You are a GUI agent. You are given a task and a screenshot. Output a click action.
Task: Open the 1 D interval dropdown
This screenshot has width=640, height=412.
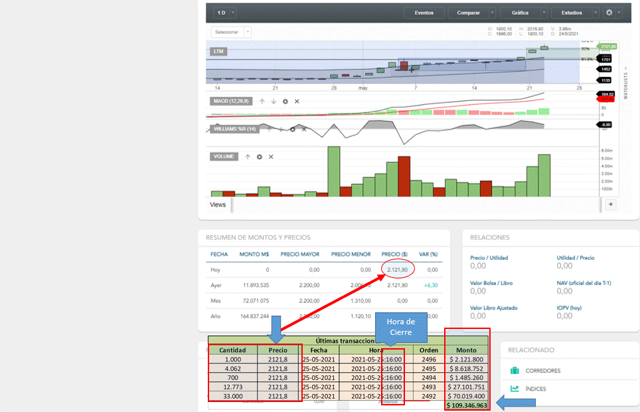tap(225, 13)
